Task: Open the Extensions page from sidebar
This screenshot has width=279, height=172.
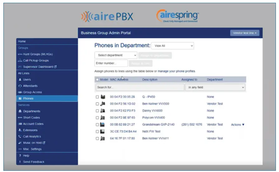Action: [x=30, y=130]
